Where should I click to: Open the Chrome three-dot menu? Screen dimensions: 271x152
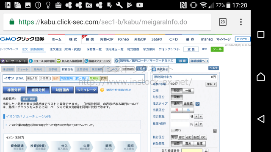pyautogui.click(x=241, y=22)
